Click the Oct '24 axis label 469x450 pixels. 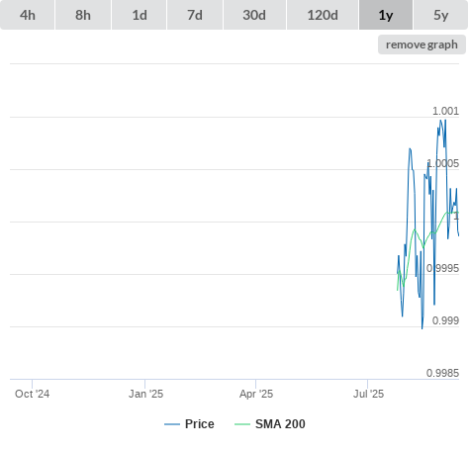click(x=33, y=394)
